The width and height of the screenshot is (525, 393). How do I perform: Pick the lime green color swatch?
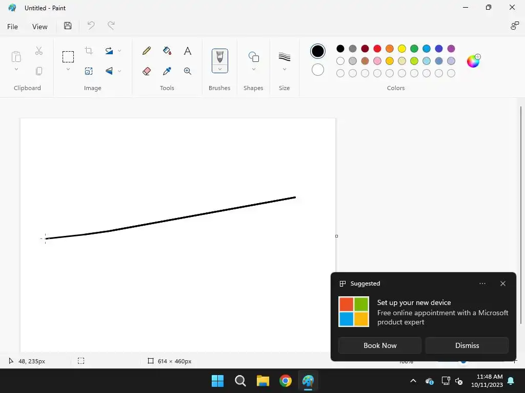click(414, 61)
